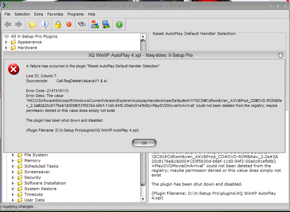This screenshot has height=212, width=290.
Task: Click the Screensaver folder icon
Action: (x=20, y=172)
